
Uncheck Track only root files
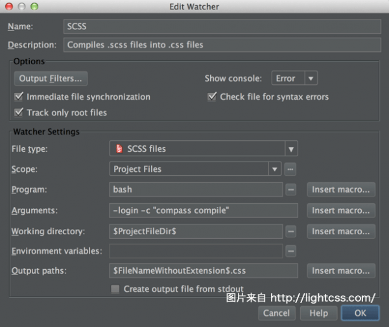(19, 112)
